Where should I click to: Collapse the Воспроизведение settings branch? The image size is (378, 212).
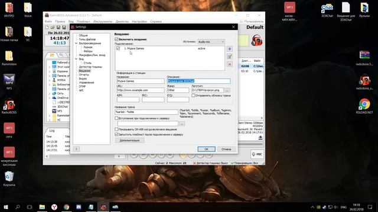(76, 43)
